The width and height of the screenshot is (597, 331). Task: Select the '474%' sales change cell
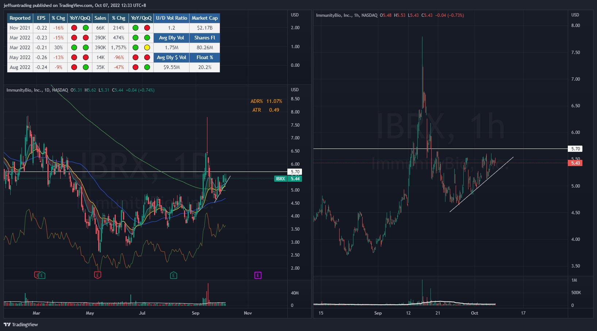tap(119, 38)
